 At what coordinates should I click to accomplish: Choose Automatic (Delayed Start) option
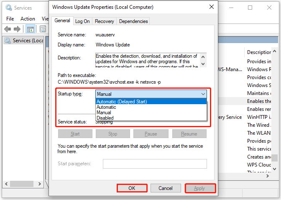[151, 102]
